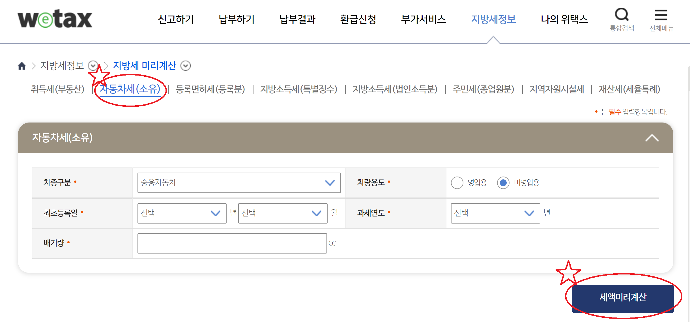Click the 지방세정보 breadcrumb text
The height and width of the screenshot is (322, 690).
62,66
